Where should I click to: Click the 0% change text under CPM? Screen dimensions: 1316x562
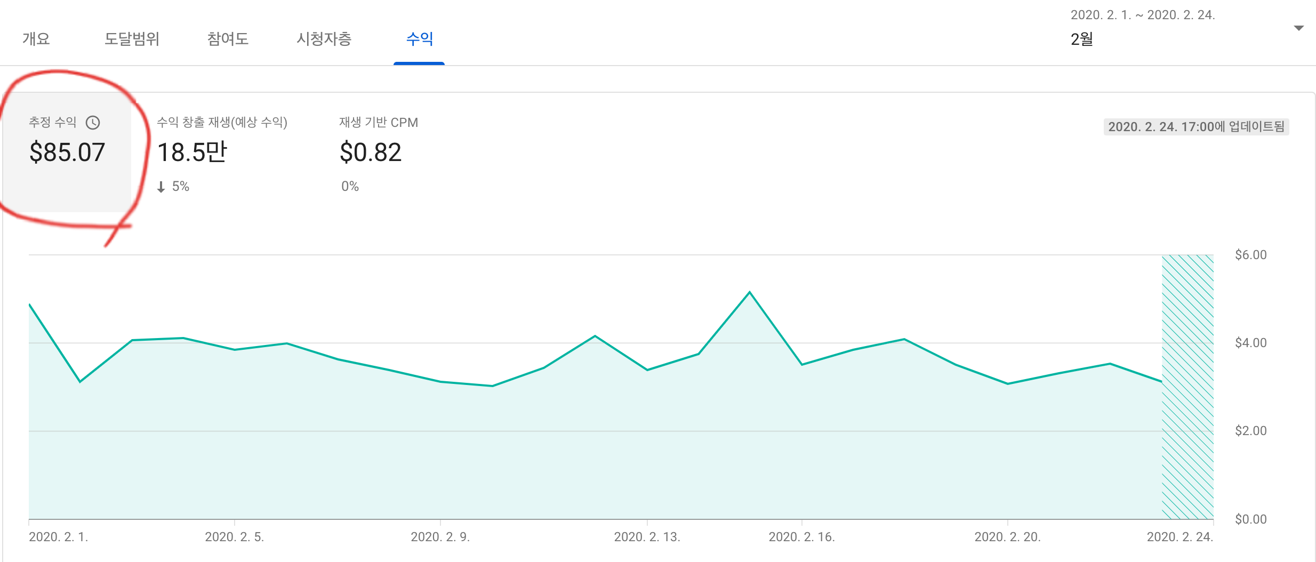[350, 186]
